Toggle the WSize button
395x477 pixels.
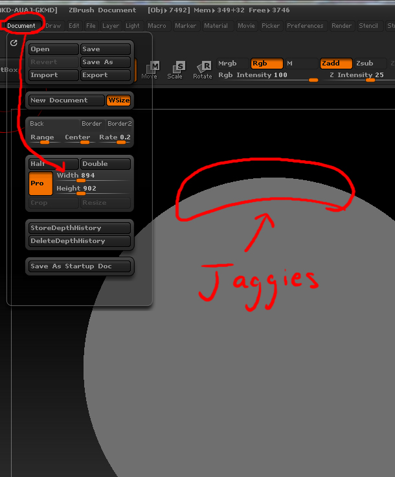[119, 100]
